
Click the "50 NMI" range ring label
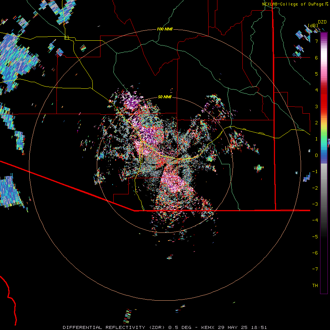point(165,97)
